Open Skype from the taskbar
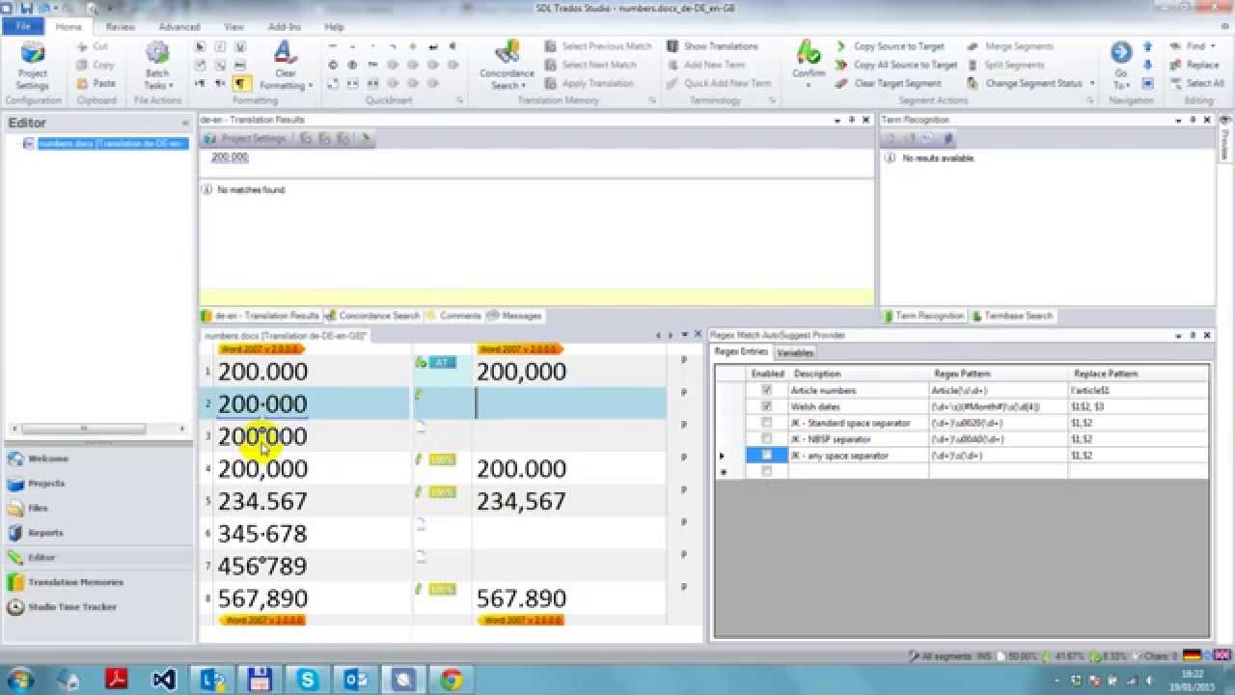 pyautogui.click(x=308, y=680)
